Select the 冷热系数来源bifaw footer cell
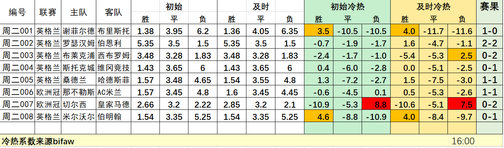504x148 pixels. tap(38, 141)
